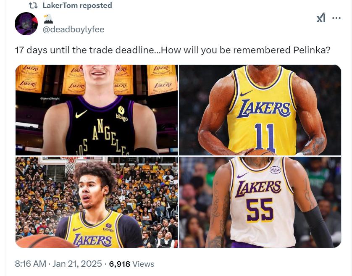Open photo of yellow Lakers jersey 11

(260, 110)
